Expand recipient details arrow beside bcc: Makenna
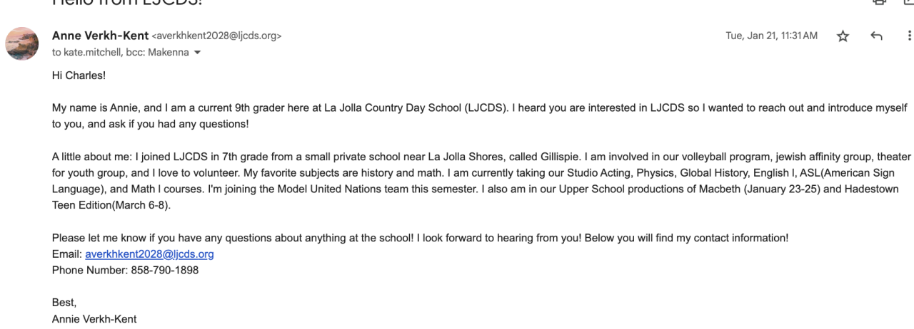 (198, 52)
